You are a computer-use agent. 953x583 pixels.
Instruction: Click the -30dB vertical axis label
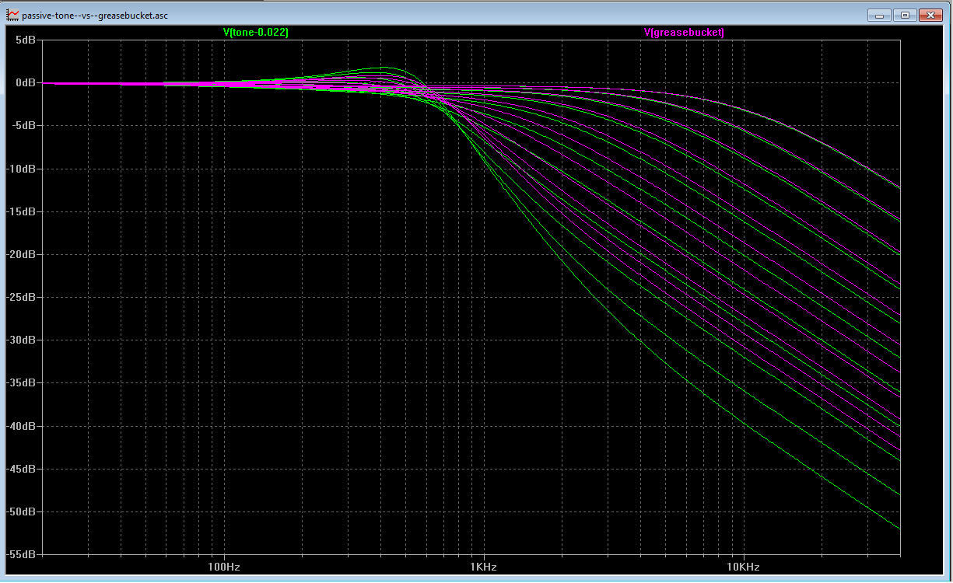click(x=21, y=340)
